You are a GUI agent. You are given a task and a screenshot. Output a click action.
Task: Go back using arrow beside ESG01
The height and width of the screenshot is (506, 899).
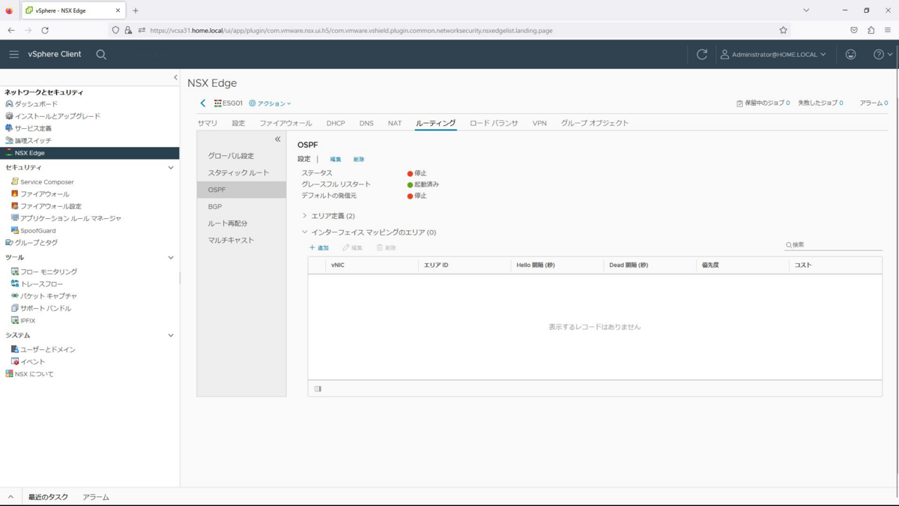(203, 103)
